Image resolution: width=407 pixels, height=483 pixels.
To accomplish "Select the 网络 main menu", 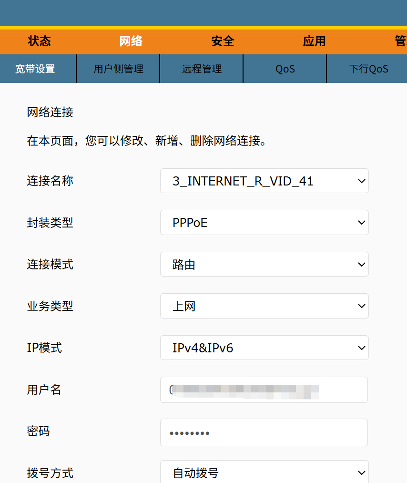I will click(131, 41).
